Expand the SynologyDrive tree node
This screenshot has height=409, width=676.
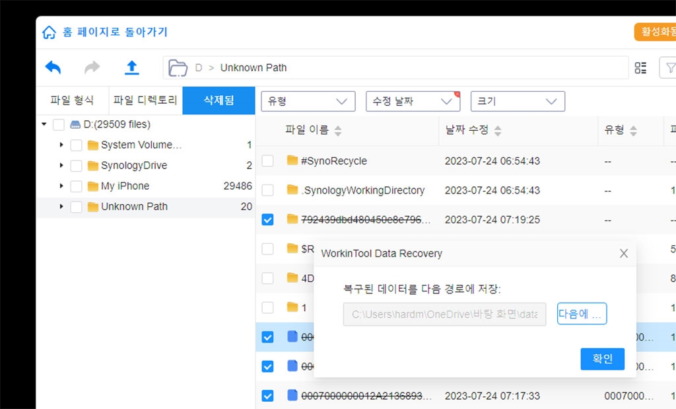click(x=61, y=165)
